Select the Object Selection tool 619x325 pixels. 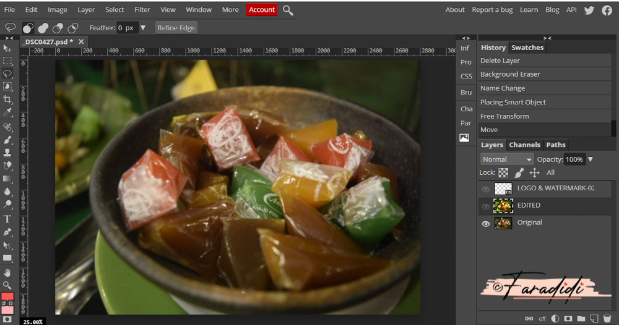(7, 87)
